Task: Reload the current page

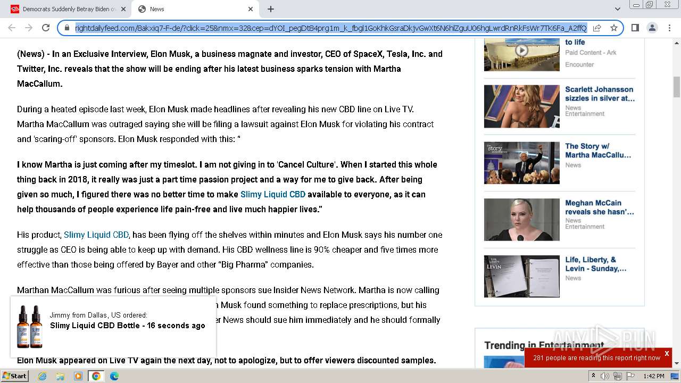Action: [x=46, y=28]
